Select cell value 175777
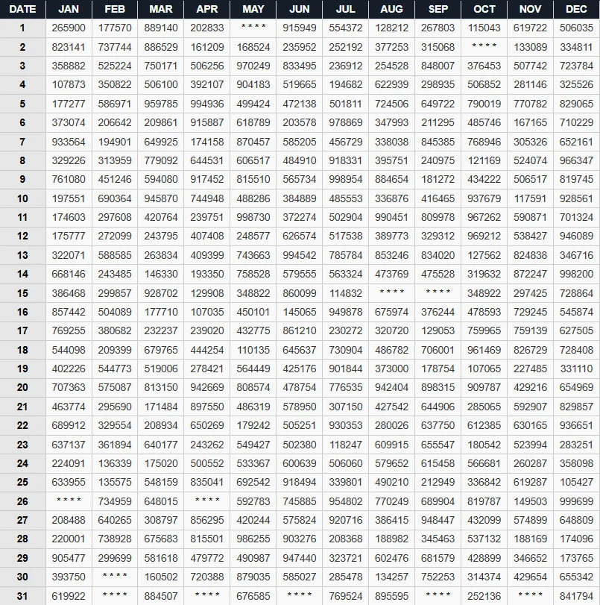This screenshot has height=605, width=600. (x=69, y=236)
